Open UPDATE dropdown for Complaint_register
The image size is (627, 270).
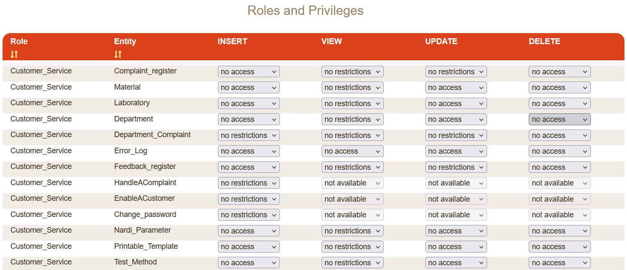[x=456, y=72]
